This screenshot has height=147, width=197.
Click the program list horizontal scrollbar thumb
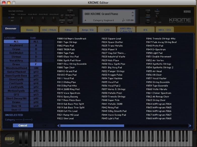click(92, 126)
